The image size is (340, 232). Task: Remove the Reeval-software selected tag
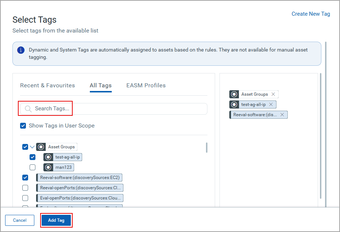282,114
